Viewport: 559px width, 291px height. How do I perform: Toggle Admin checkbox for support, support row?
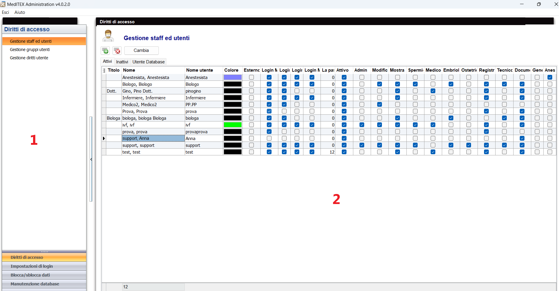[x=362, y=145]
